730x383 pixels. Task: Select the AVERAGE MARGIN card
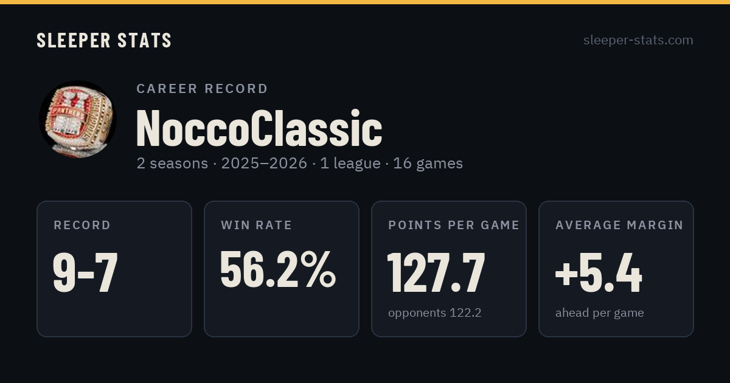616,269
